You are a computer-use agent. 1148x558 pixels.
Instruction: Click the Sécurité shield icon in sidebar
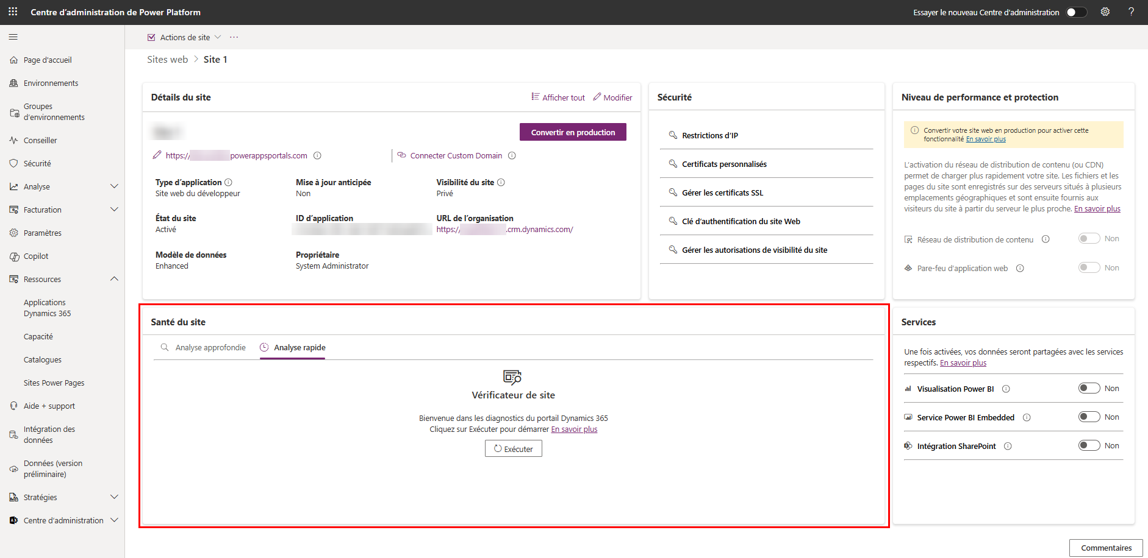coord(13,163)
